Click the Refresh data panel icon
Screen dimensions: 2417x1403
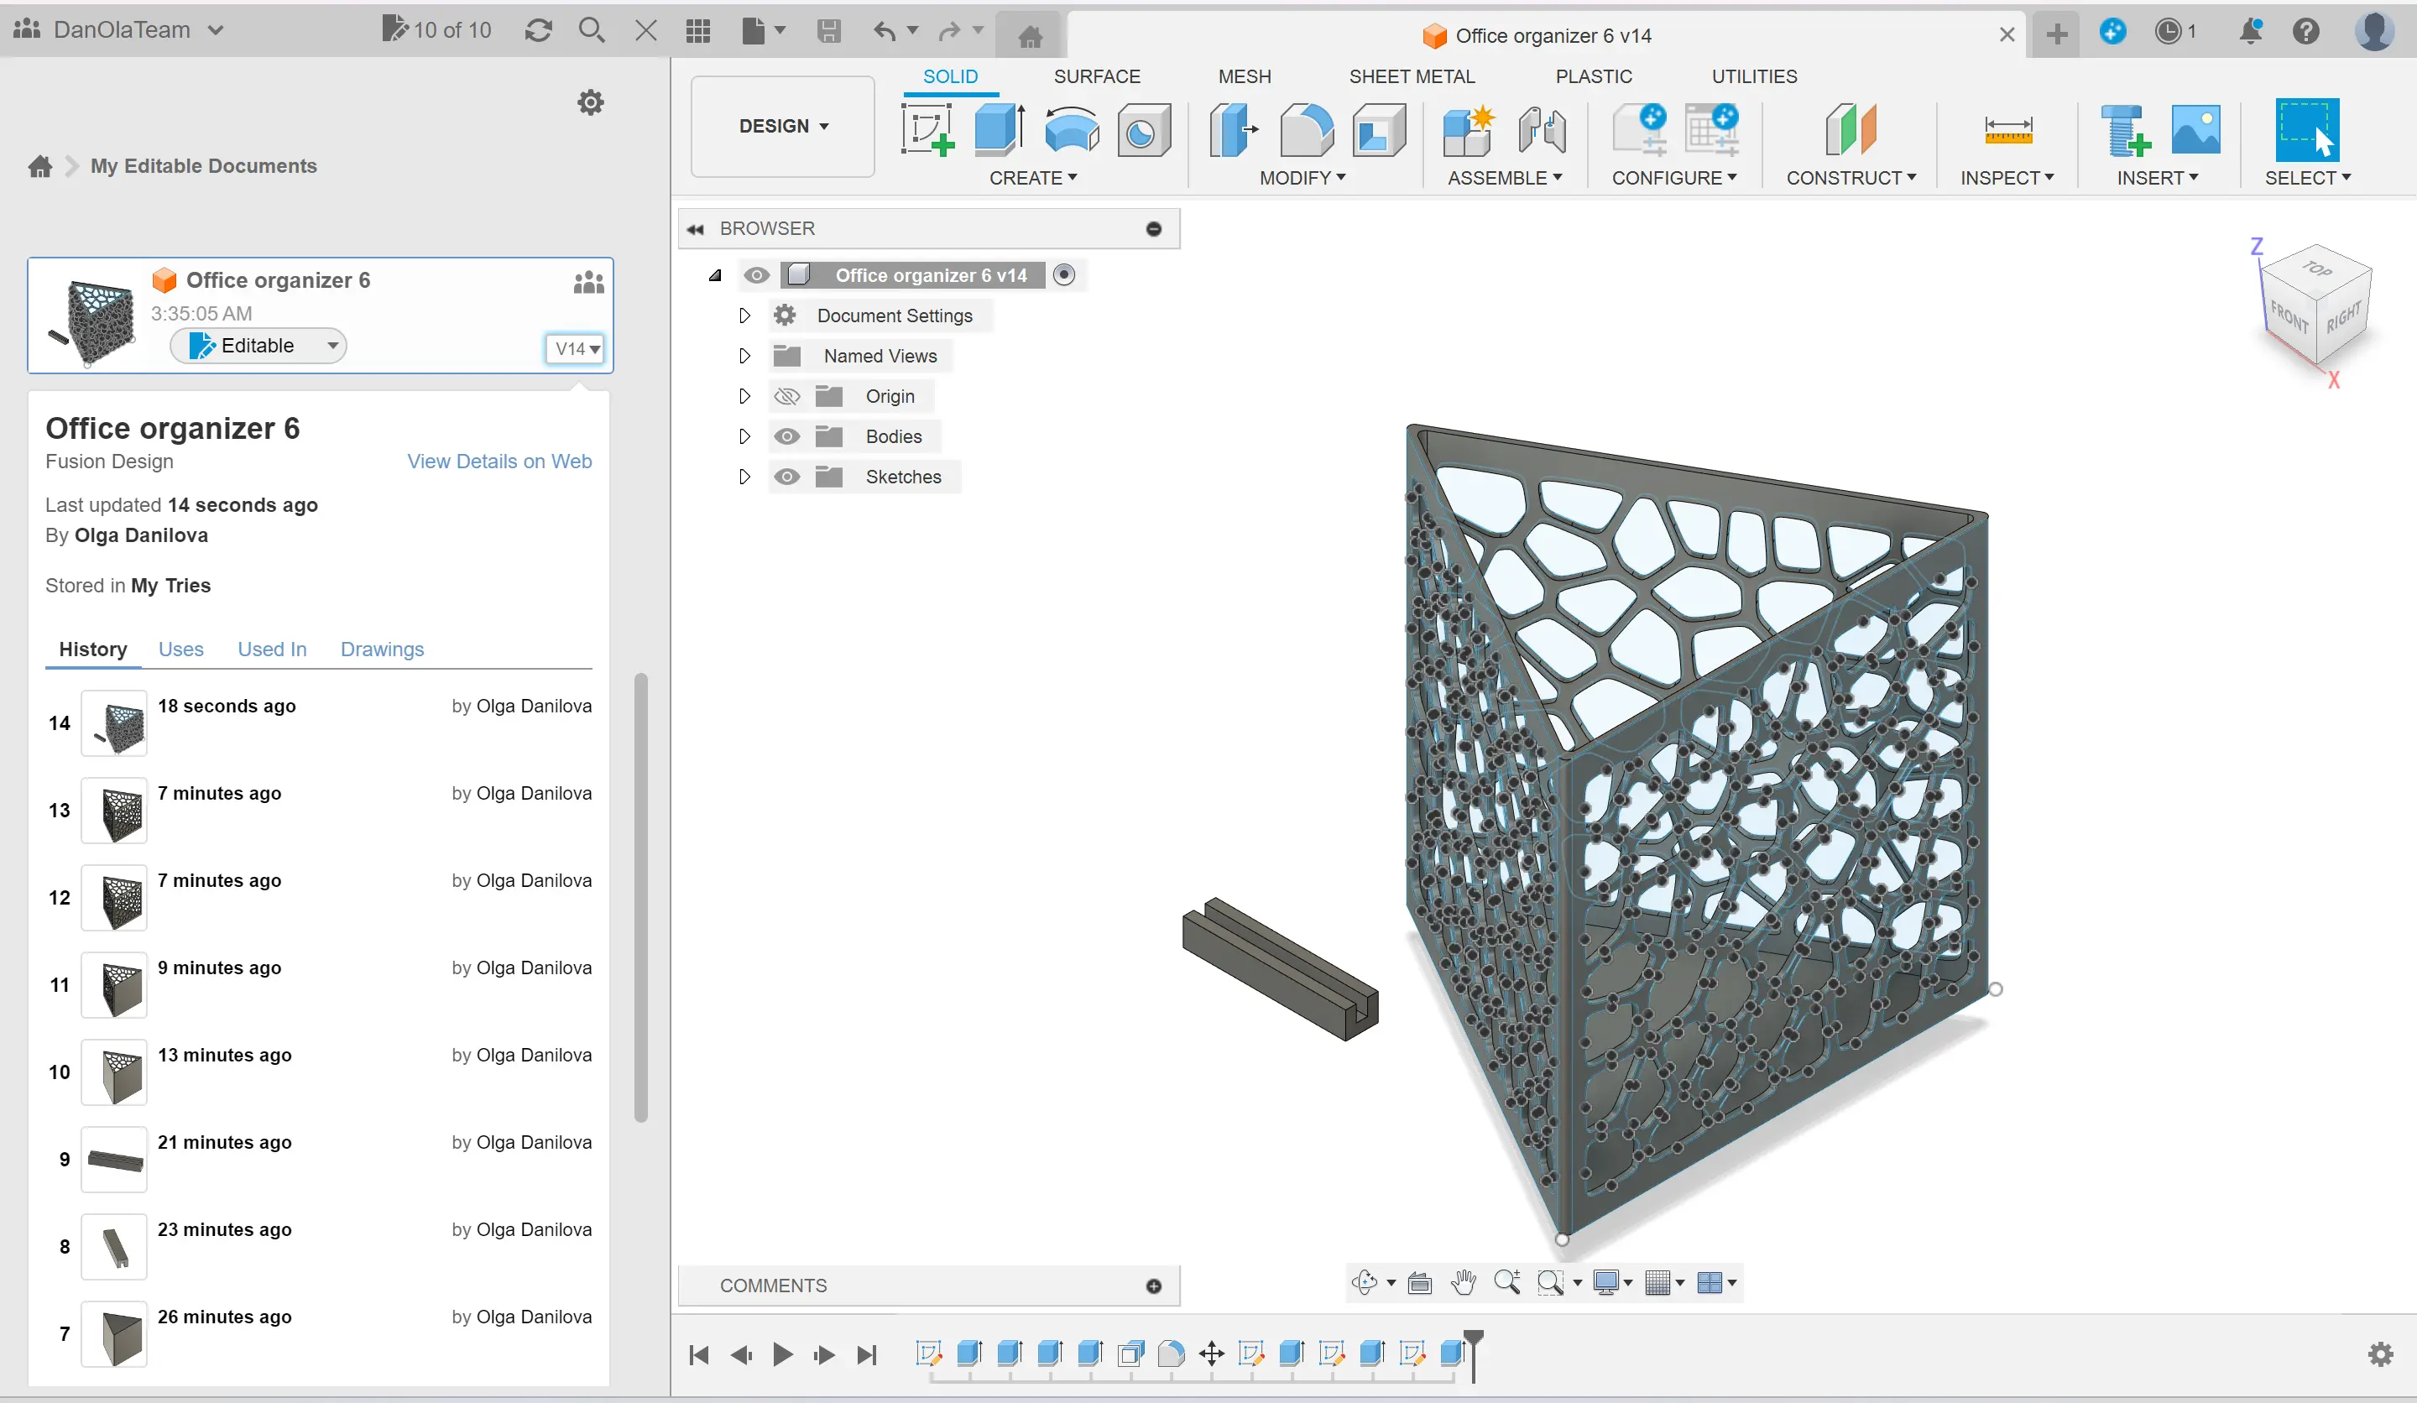[538, 31]
